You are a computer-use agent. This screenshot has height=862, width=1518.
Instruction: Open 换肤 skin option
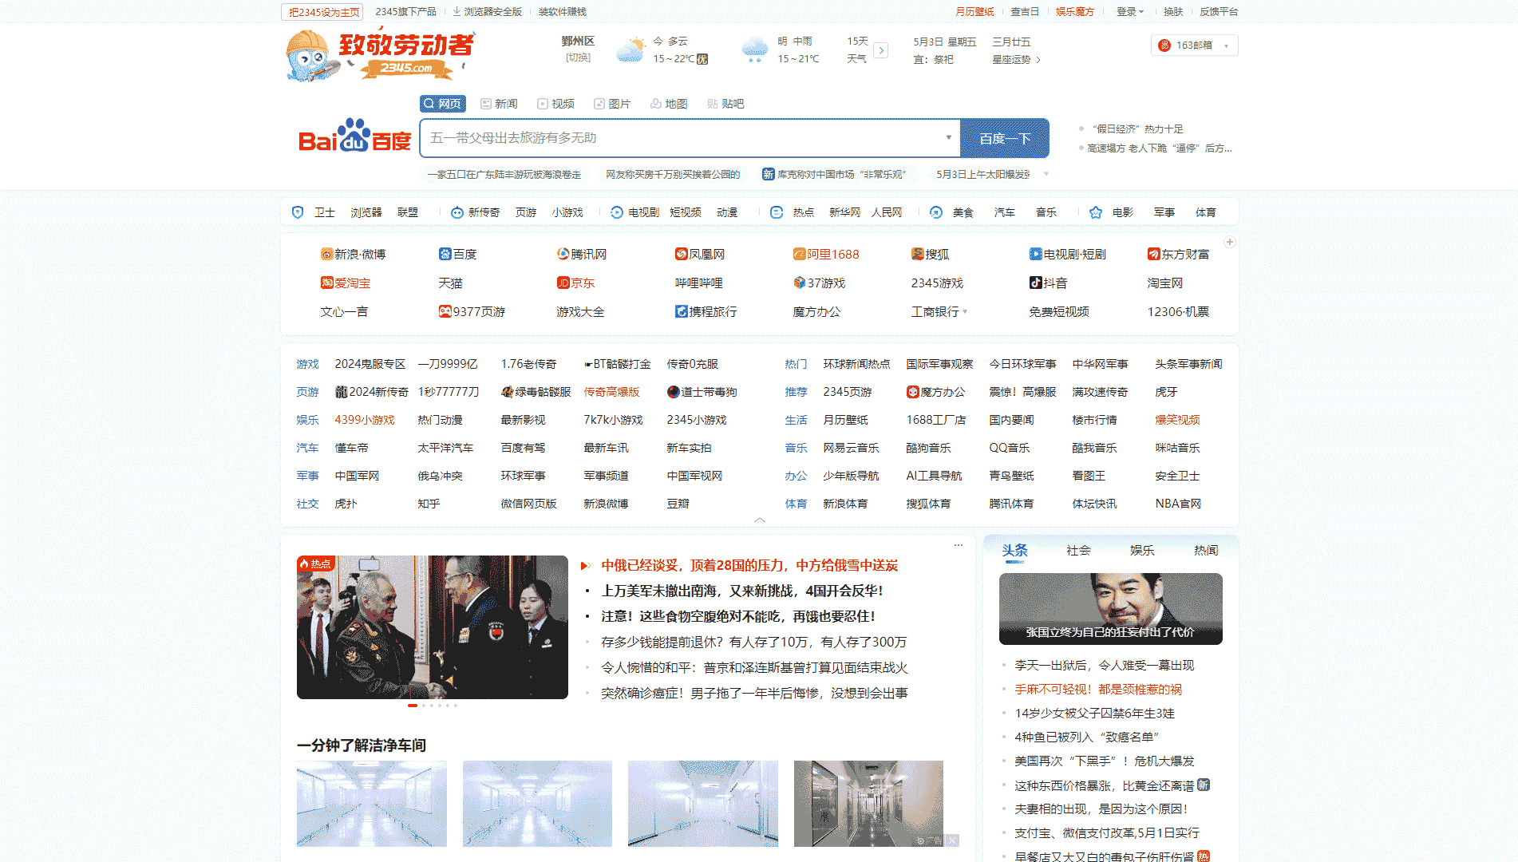point(1173,12)
